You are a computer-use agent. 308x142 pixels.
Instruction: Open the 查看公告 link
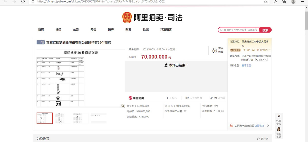pyautogui.click(x=246, y=65)
